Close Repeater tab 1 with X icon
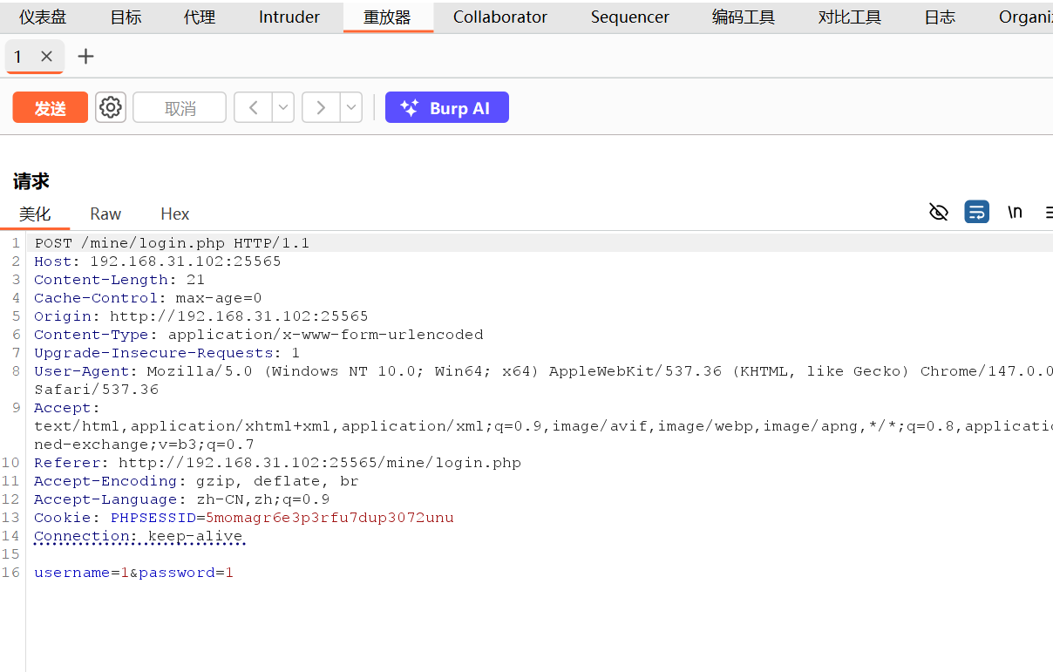Viewport: 1053px width, 672px height. [47, 57]
